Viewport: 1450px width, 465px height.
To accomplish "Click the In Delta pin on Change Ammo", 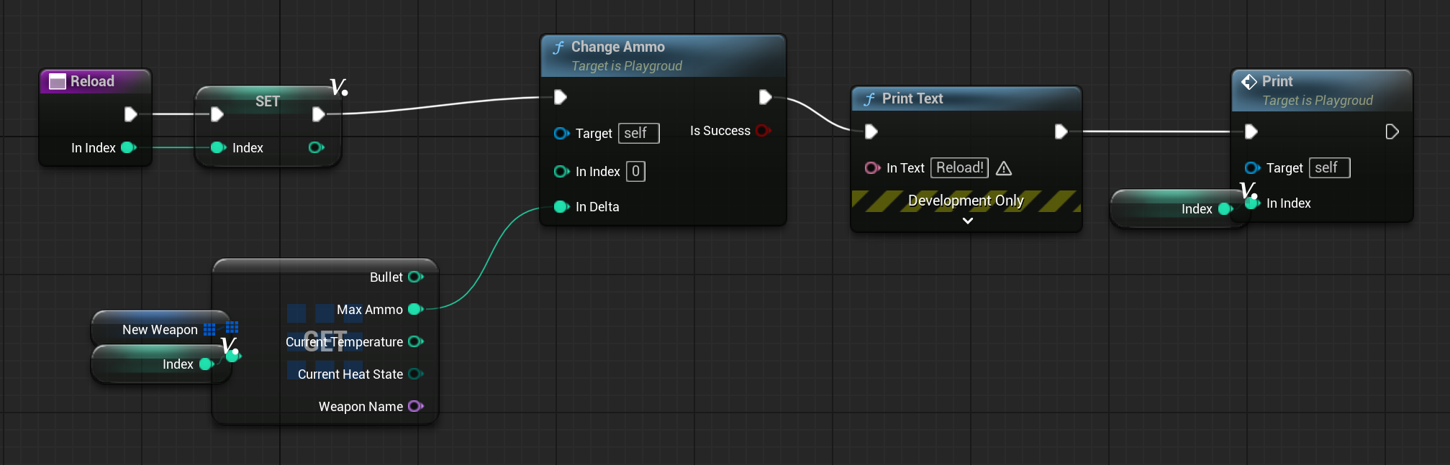I will coord(561,206).
